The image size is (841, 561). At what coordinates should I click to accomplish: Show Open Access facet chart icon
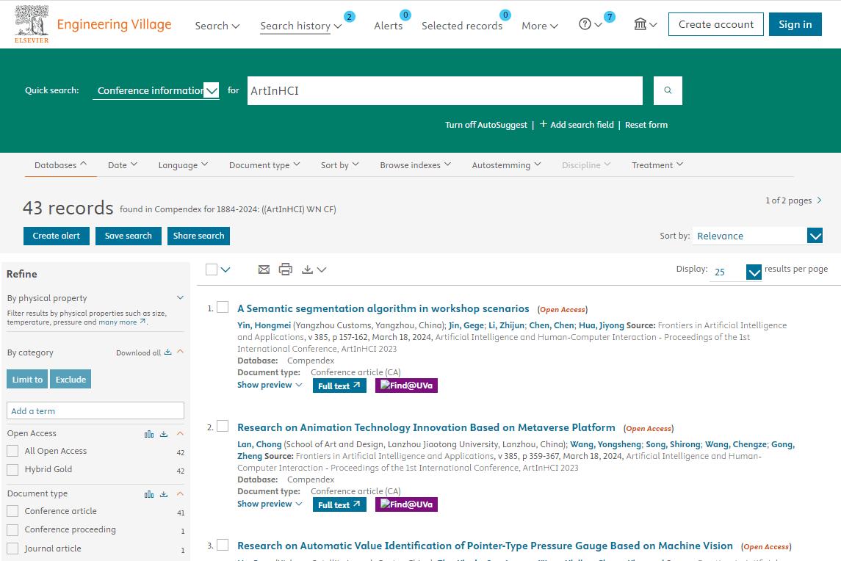[x=149, y=434]
